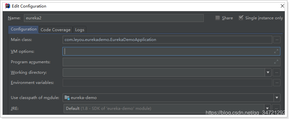Click the Program arguments input field
289x119 pixels.
[172, 62]
